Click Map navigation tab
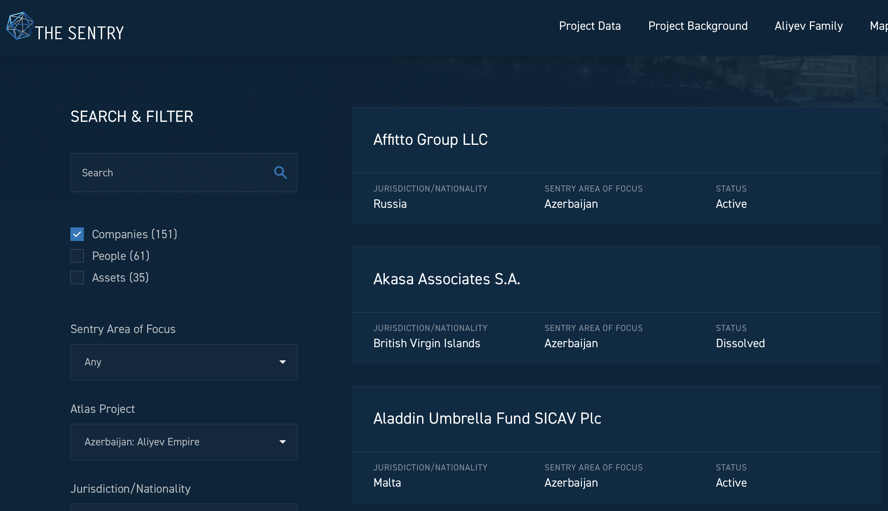This screenshot has height=511, width=888. (878, 26)
